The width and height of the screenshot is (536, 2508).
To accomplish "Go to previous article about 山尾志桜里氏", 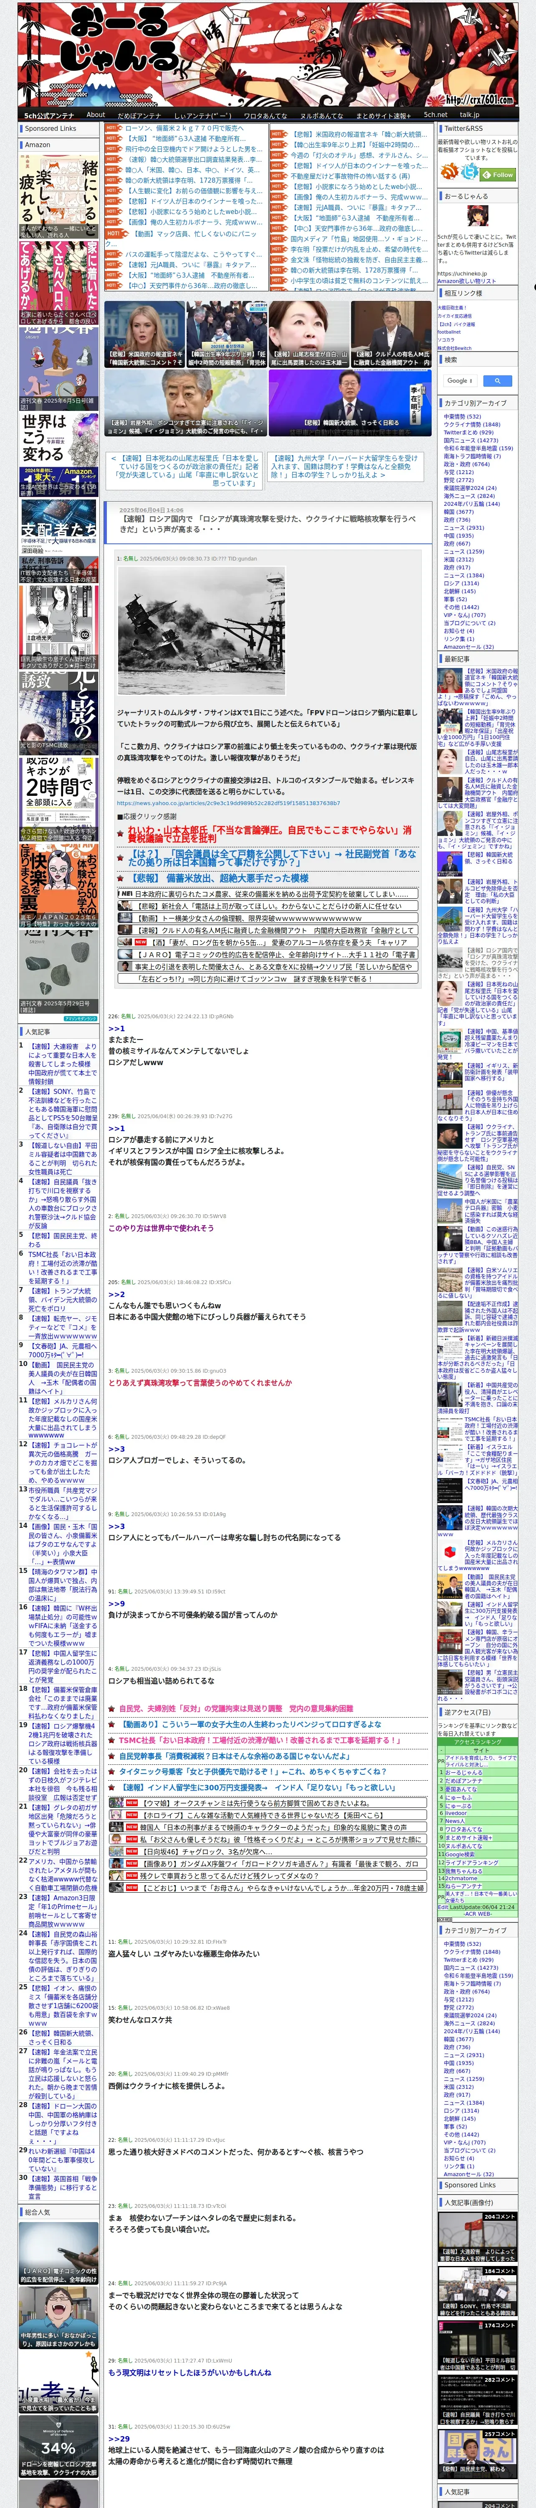I will [x=184, y=469].
